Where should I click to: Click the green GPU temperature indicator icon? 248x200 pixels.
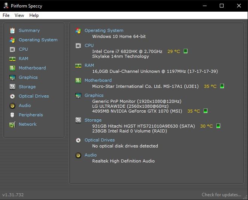point(205,111)
